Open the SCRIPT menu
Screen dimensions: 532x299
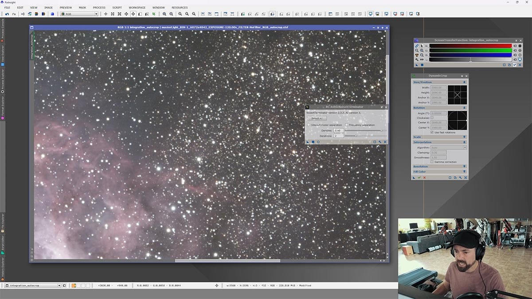[117, 8]
